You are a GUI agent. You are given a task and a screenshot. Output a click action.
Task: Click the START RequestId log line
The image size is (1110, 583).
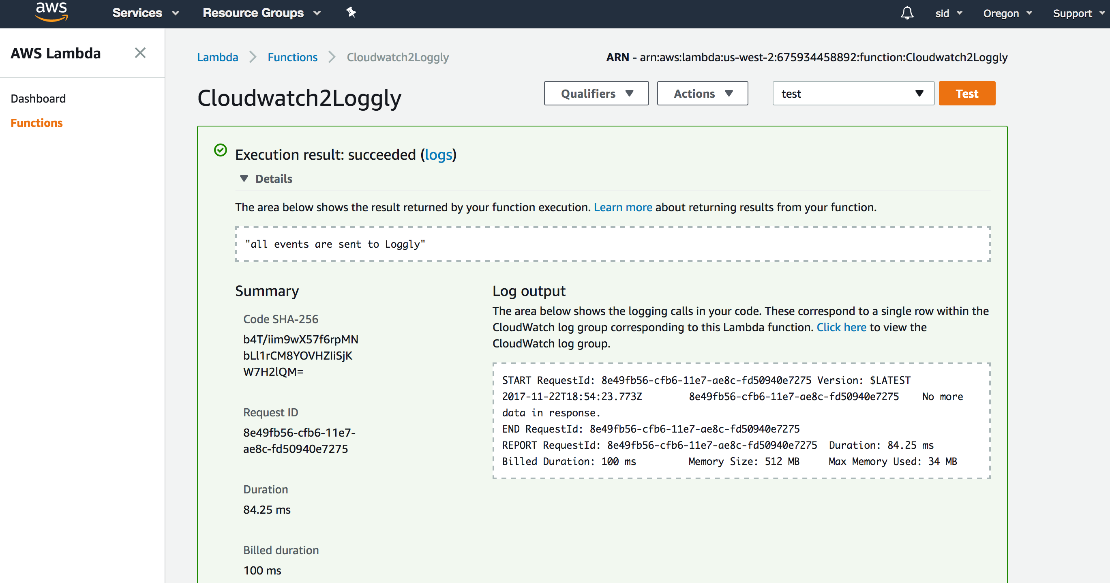pyautogui.click(x=706, y=380)
